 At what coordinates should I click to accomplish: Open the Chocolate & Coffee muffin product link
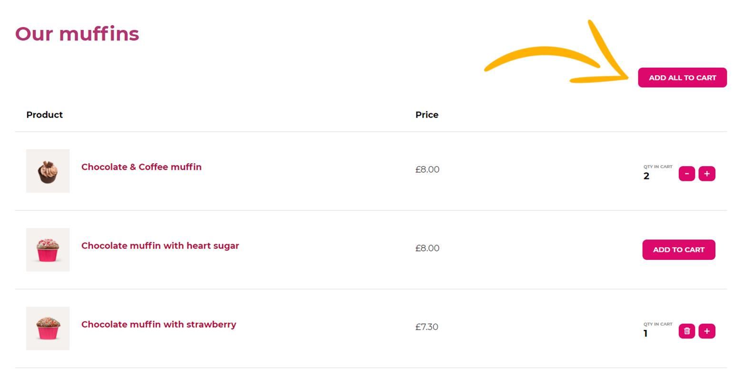141,167
